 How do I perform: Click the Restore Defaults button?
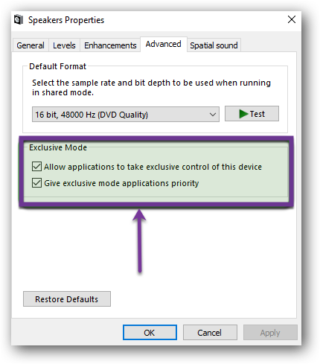(67, 299)
